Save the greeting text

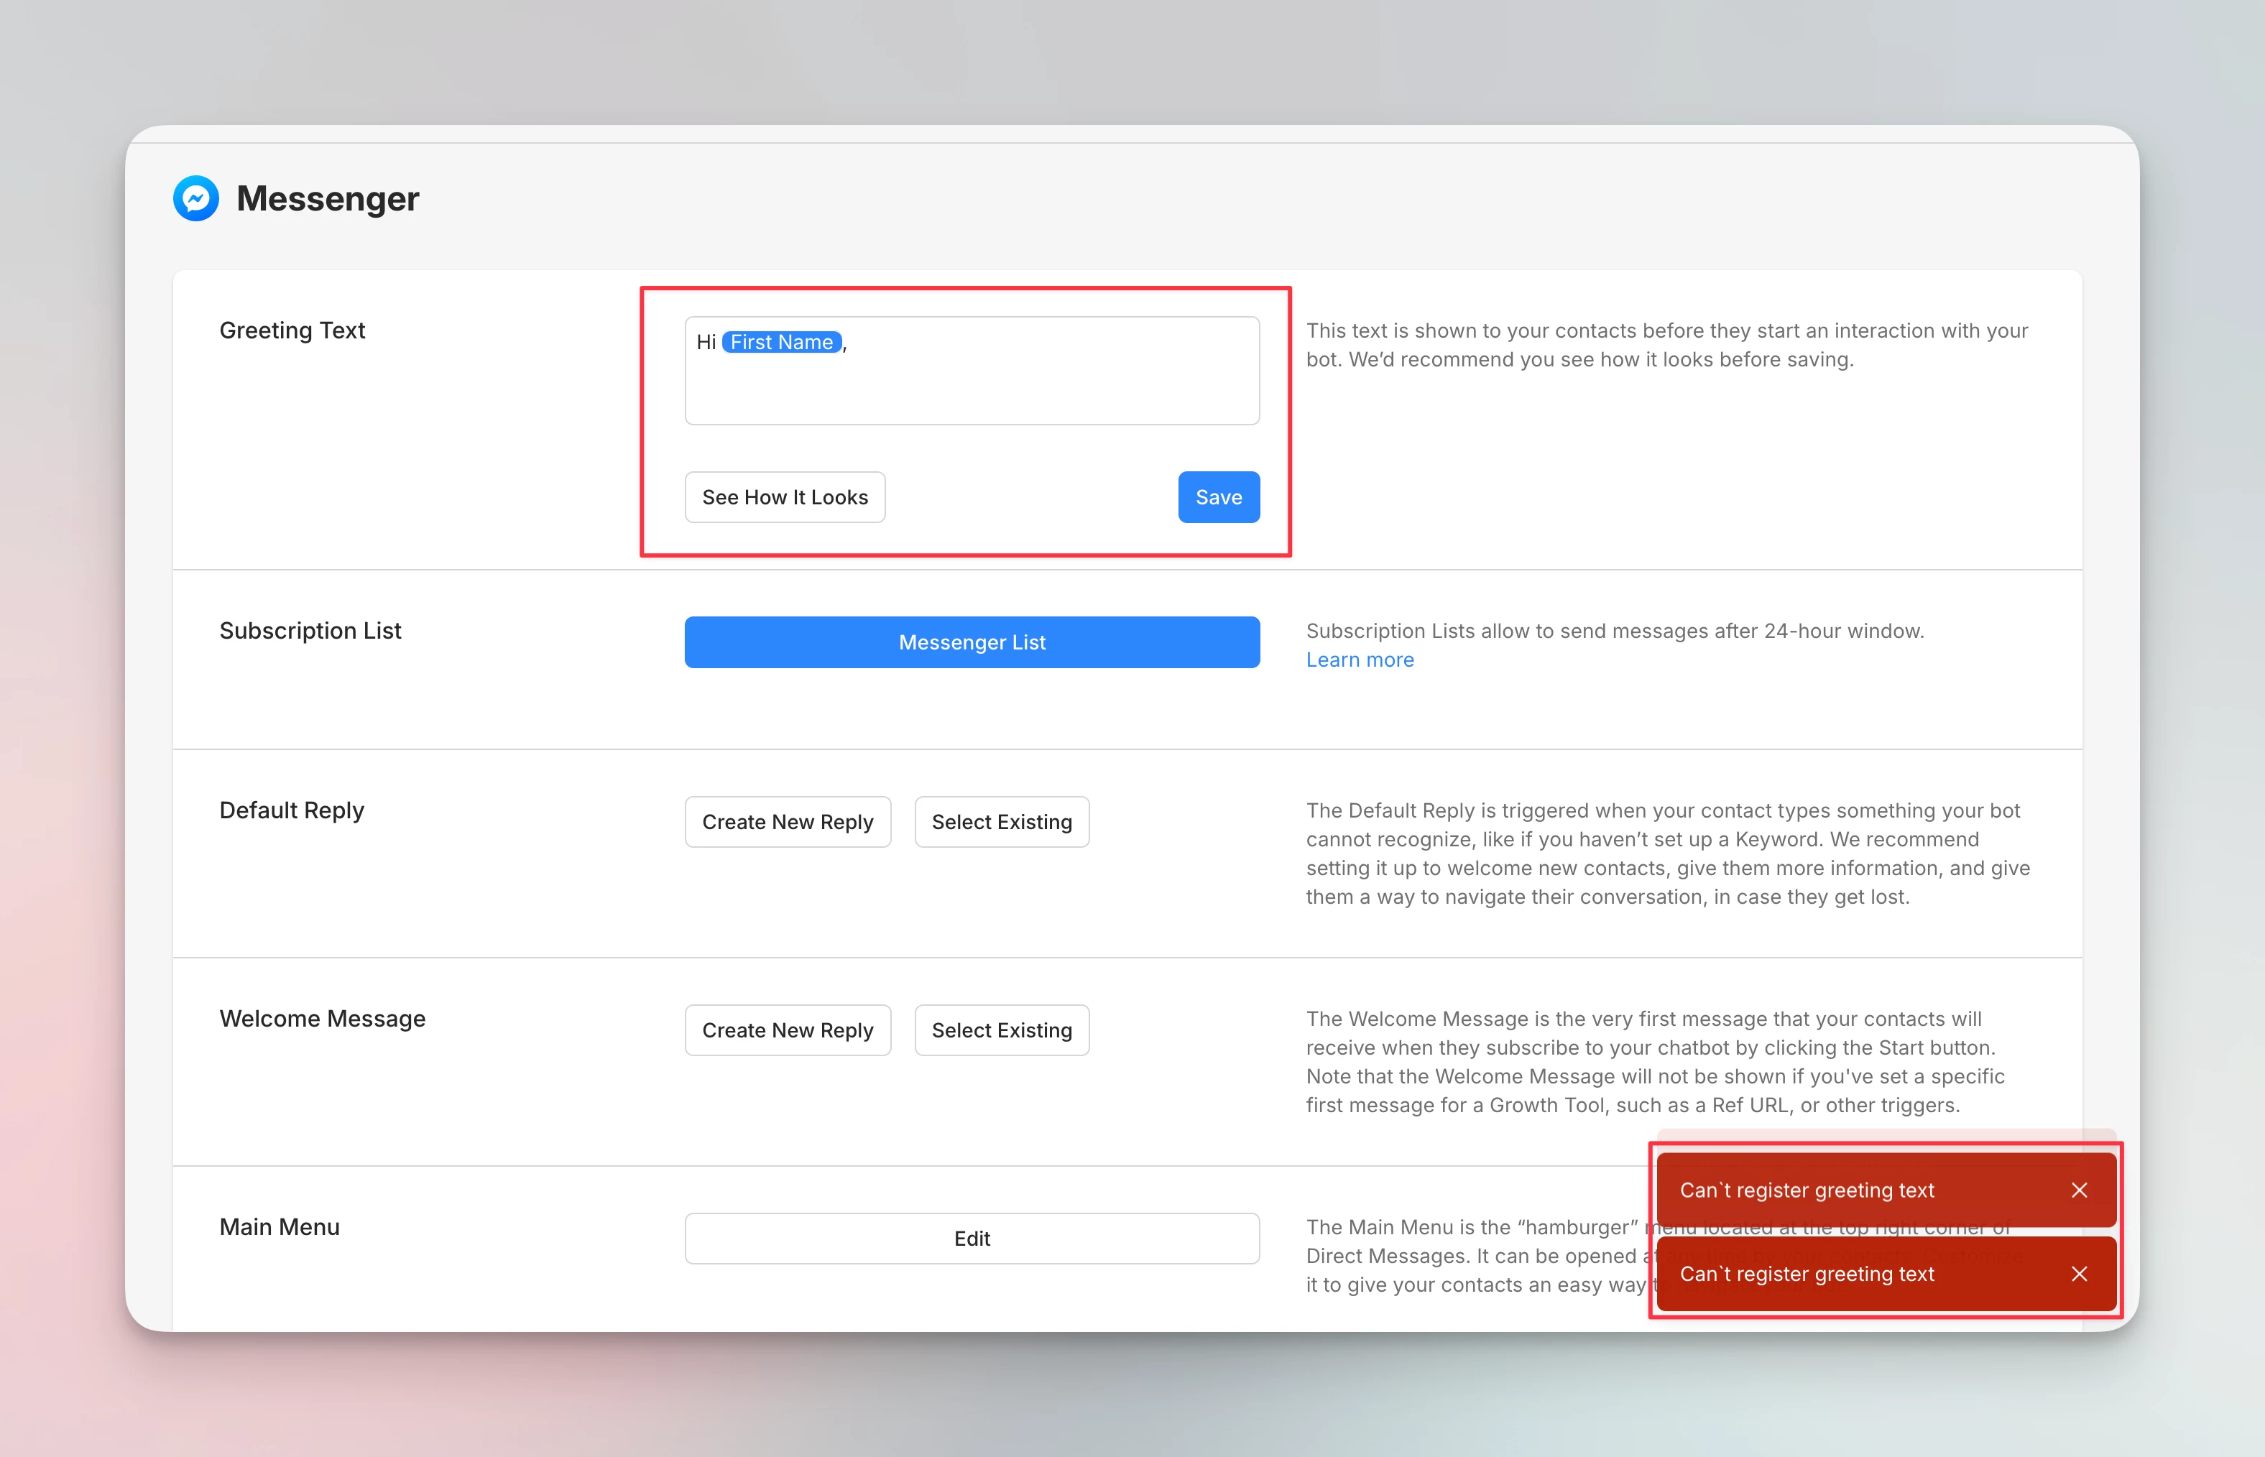click(x=1217, y=498)
